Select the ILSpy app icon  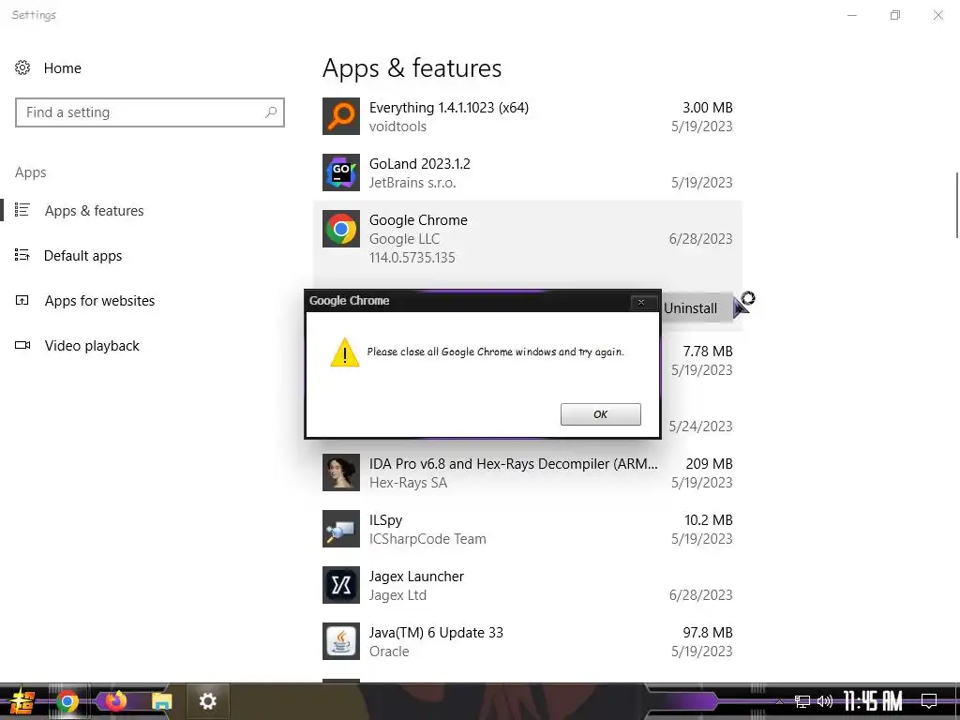pyautogui.click(x=341, y=529)
